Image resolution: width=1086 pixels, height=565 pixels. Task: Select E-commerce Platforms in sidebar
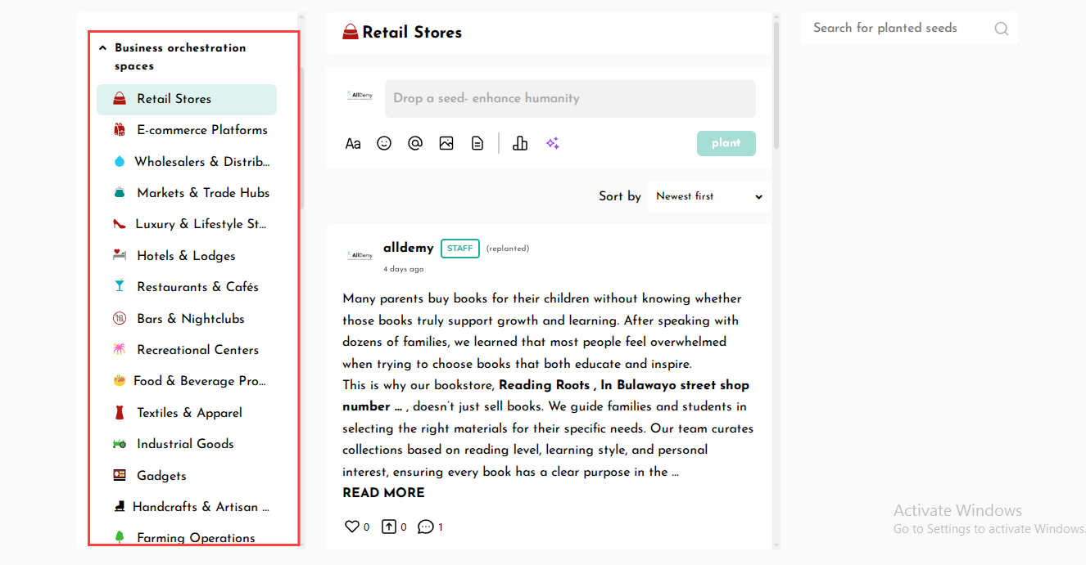coord(201,130)
